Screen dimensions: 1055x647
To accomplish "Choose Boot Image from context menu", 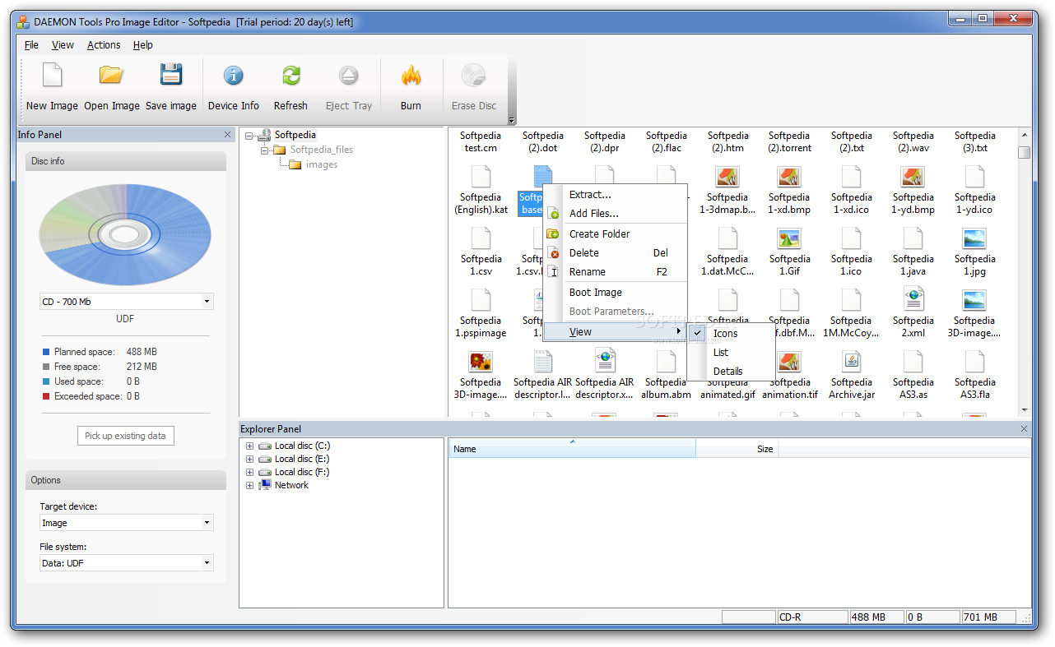I will [616, 293].
